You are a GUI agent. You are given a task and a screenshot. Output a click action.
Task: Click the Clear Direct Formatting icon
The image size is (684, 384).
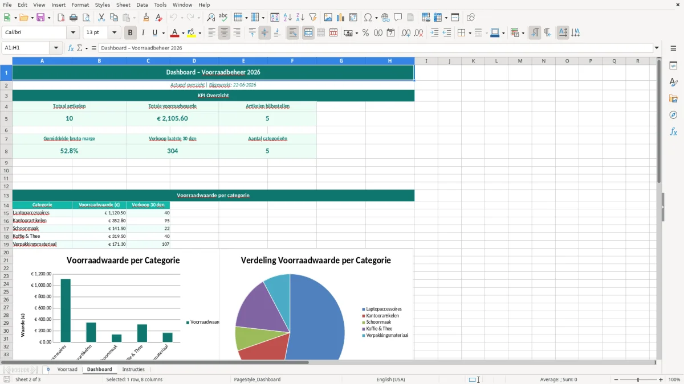click(158, 17)
